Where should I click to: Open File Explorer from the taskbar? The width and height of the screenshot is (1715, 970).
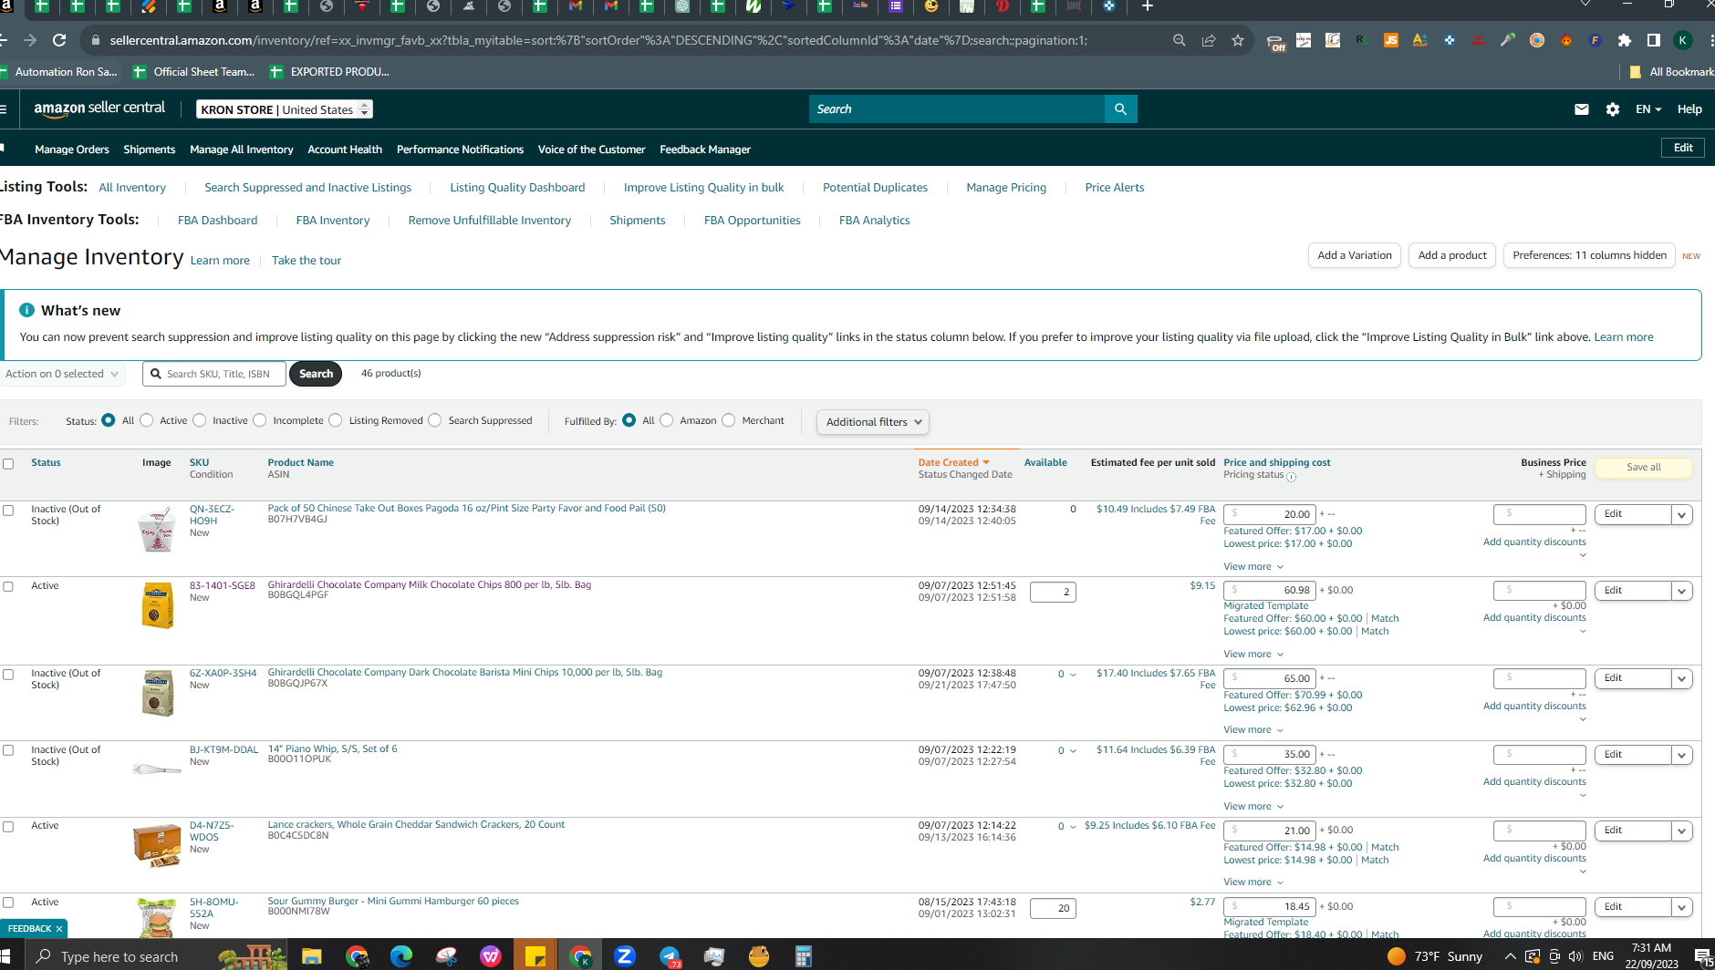click(312, 956)
